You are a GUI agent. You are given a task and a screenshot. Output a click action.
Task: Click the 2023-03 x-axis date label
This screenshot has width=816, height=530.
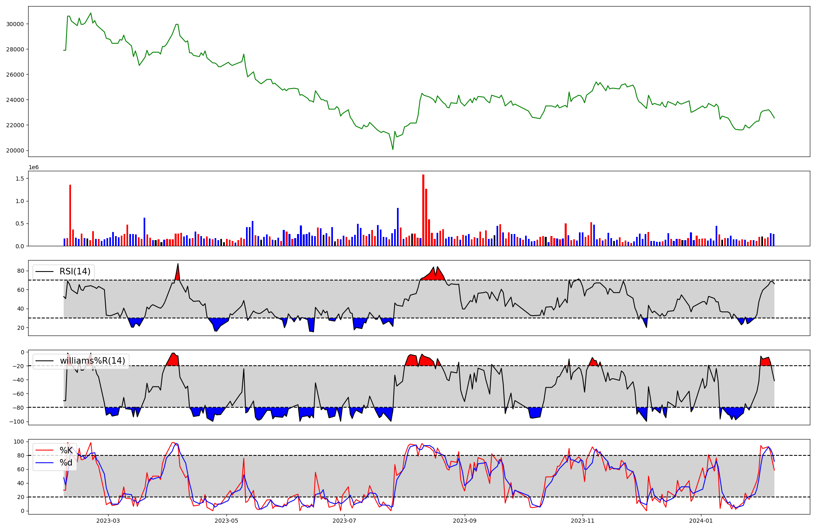(108, 521)
